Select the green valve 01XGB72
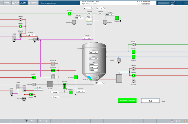The image size is (188, 124). click(x=53, y=71)
